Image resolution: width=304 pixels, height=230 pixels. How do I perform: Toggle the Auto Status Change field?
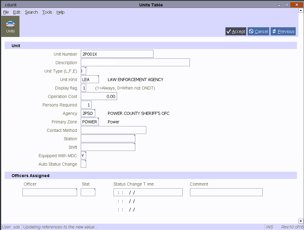(83, 164)
